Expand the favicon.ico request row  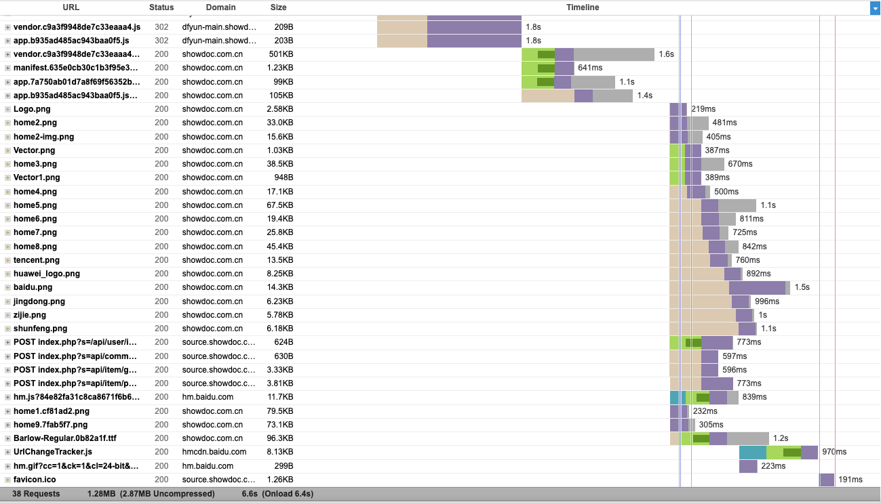(x=6, y=480)
